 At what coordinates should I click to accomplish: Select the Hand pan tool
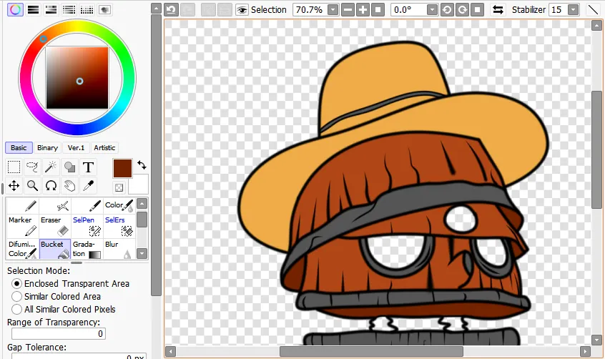click(x=69, y=186)
